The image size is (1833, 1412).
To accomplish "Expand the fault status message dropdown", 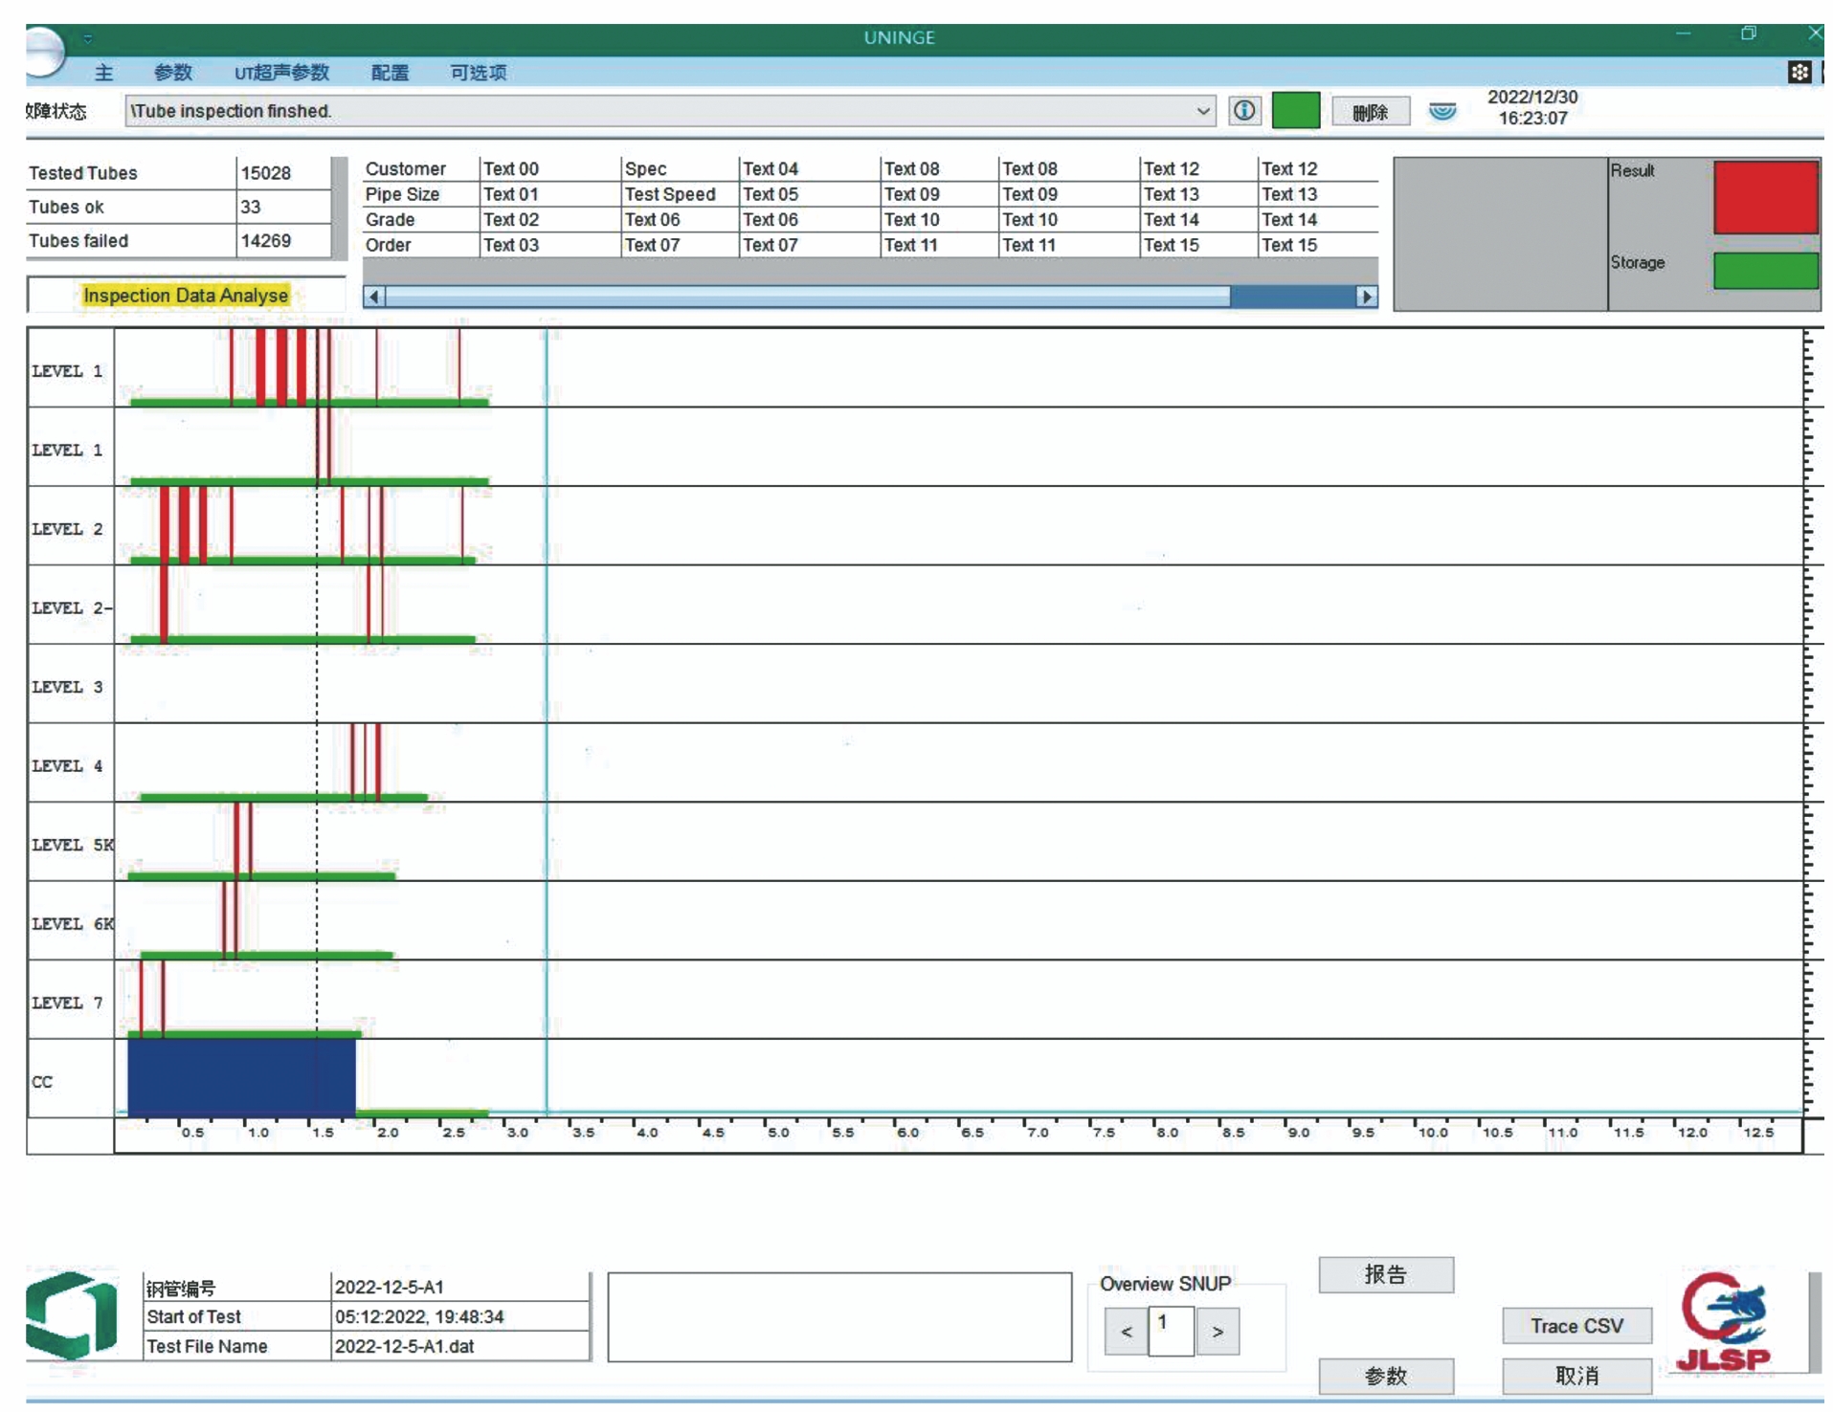I will [x=1202, y=111].
